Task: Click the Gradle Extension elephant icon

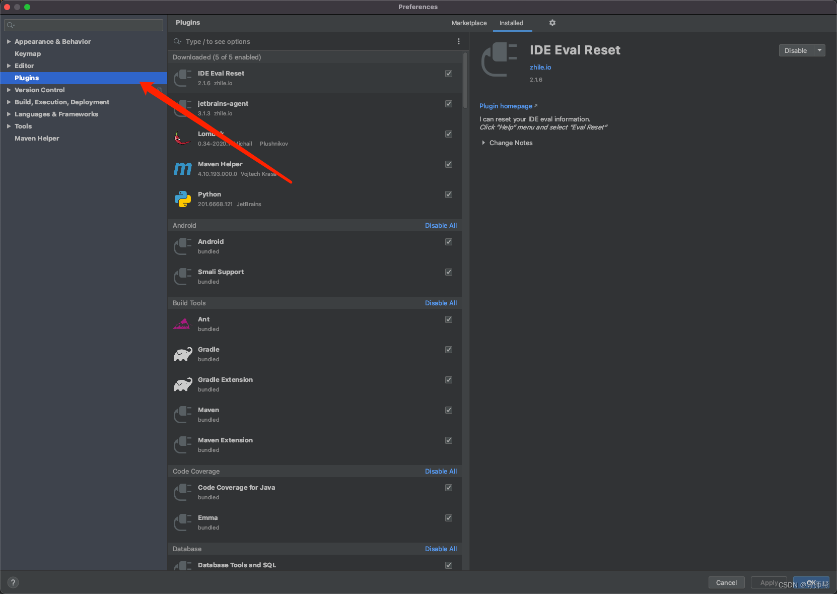Action: pyautogui.click(x=182, y=384)
